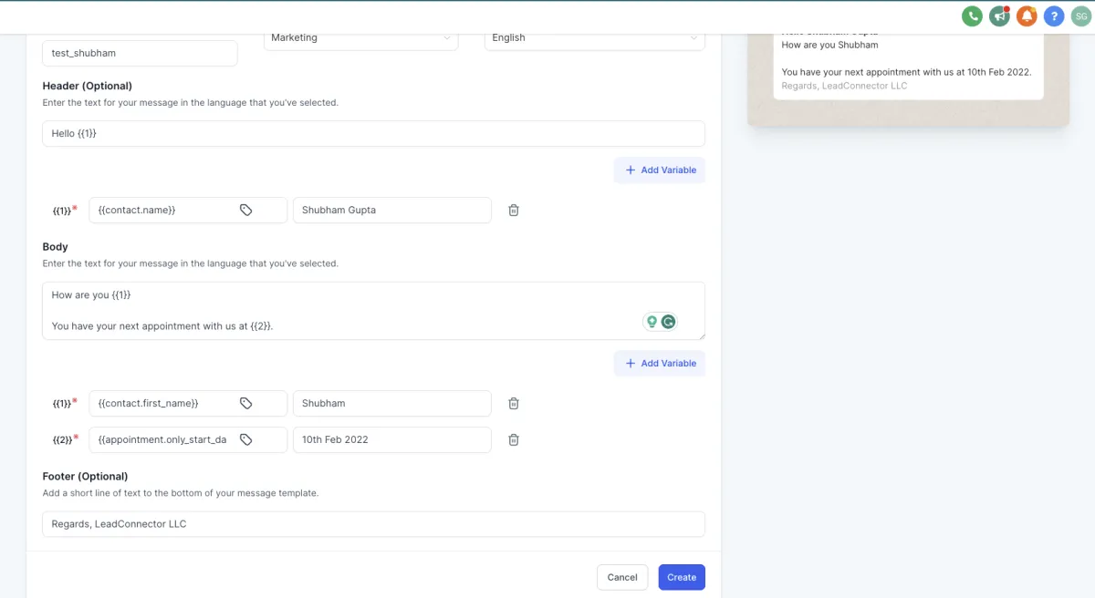Click the Header (Optional) heading

88,87
